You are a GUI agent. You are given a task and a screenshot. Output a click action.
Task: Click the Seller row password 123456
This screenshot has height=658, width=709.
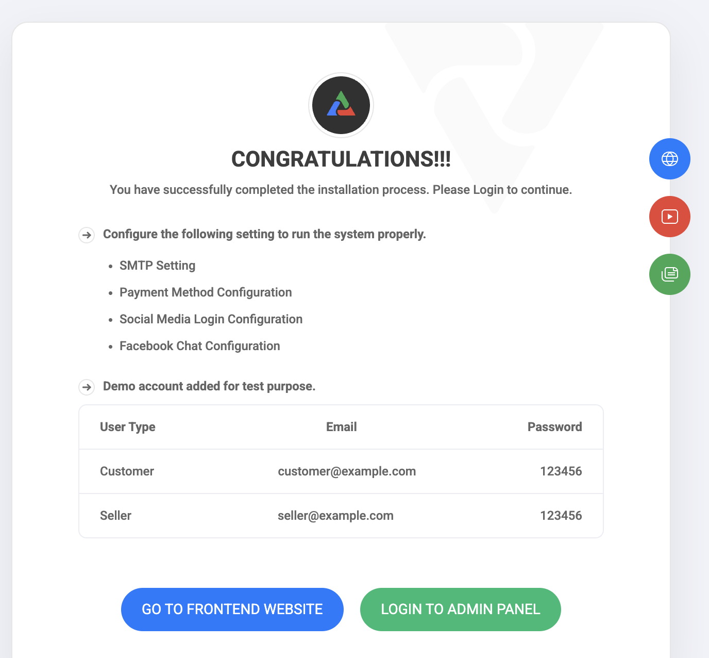pyautogui.click(x=561, y=516)
